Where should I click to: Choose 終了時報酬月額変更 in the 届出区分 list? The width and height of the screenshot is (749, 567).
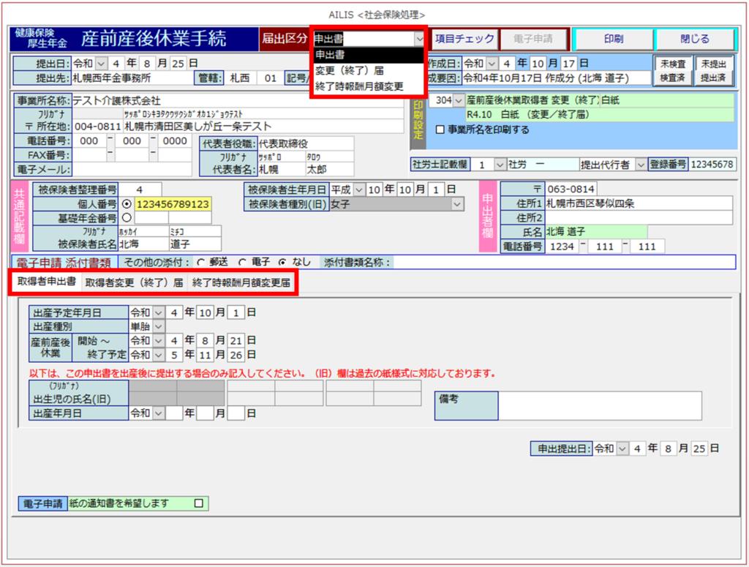tap(358, 86)
